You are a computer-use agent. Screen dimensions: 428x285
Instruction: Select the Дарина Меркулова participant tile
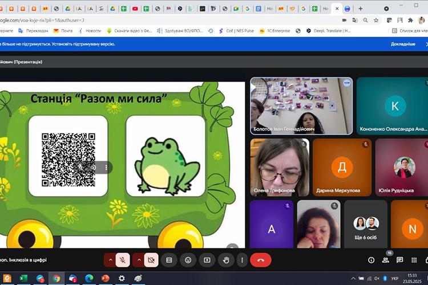[x=342, y=167]
